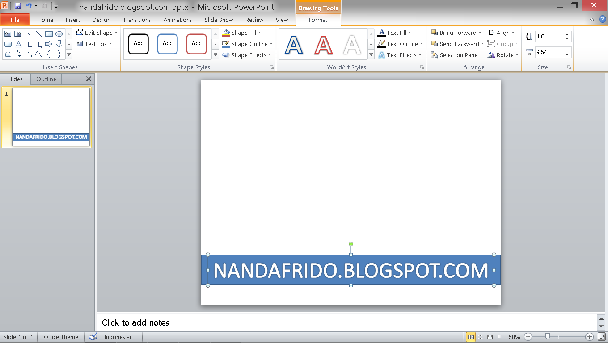Screen dimensions: 608x343
Task: Apply the red outline Abc shape style
Action: tap(197, 44)
